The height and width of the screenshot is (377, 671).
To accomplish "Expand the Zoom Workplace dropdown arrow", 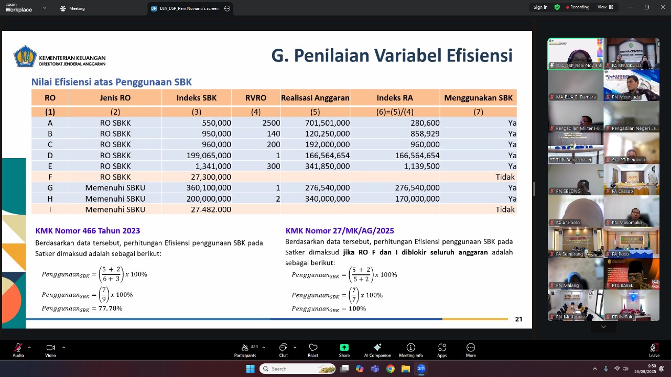I will [x=45, y=8].
